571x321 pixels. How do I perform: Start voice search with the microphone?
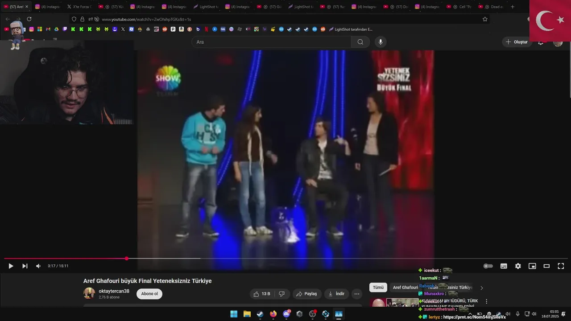pos(381,42)
